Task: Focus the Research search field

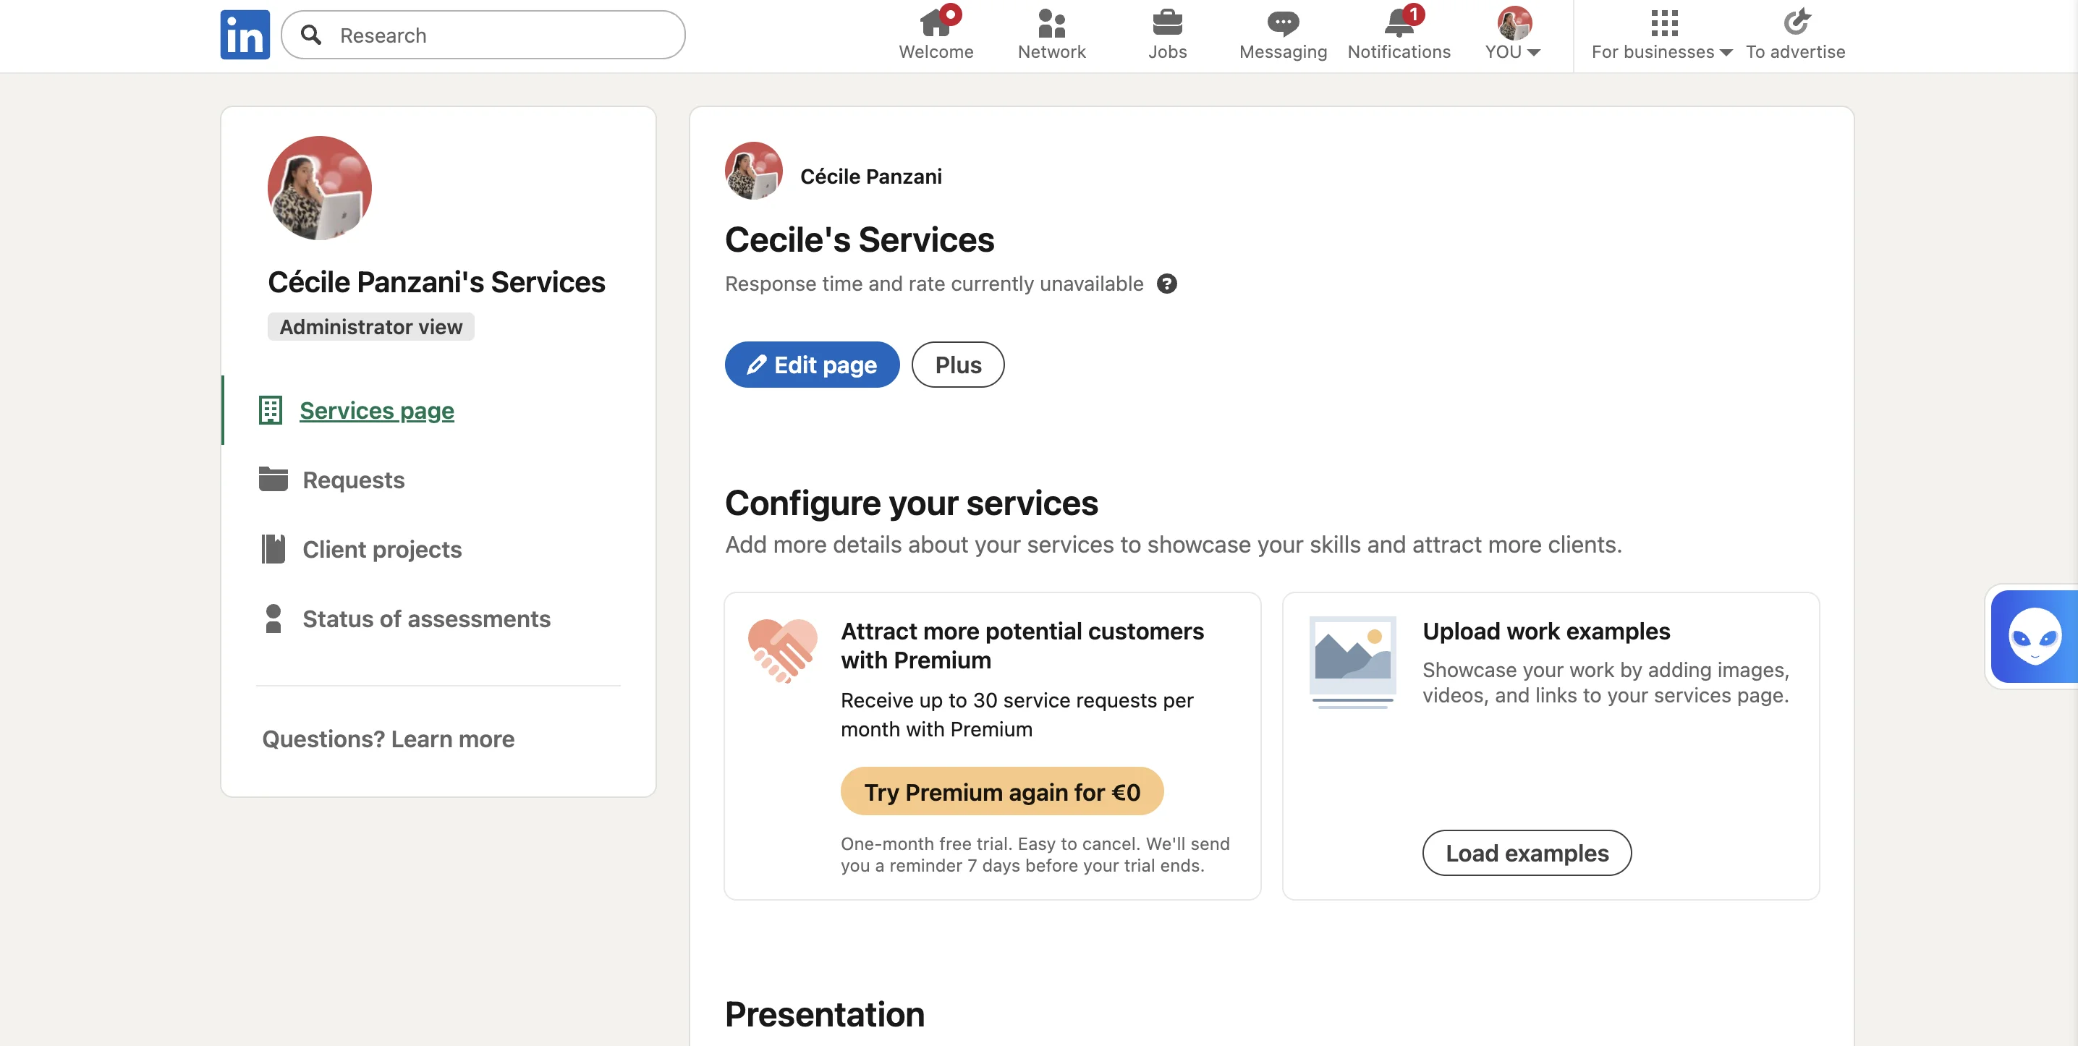Action: point(483,35)
